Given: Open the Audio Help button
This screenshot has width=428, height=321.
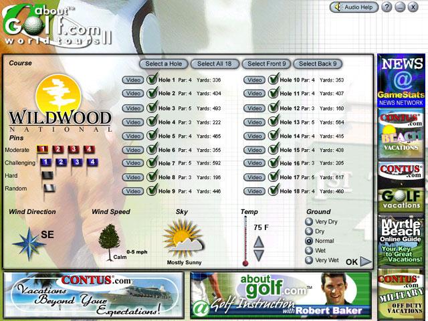Looking at the screenshot, I should 354,7.
